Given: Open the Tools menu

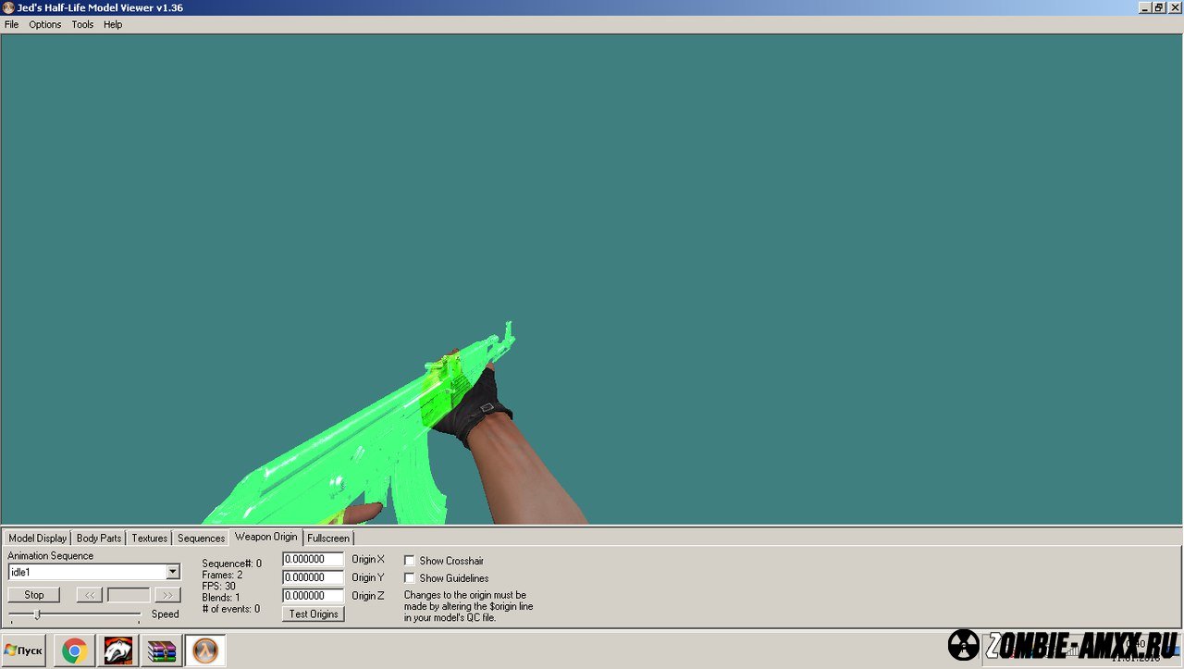Looking at the screenshot, I should point(82,25).
